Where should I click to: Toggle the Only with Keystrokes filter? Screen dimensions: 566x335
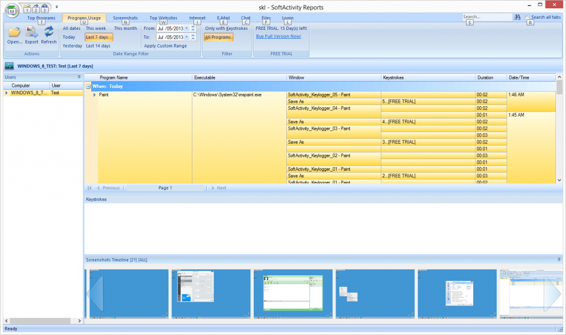pyautogui.click(x=226, y=28)
